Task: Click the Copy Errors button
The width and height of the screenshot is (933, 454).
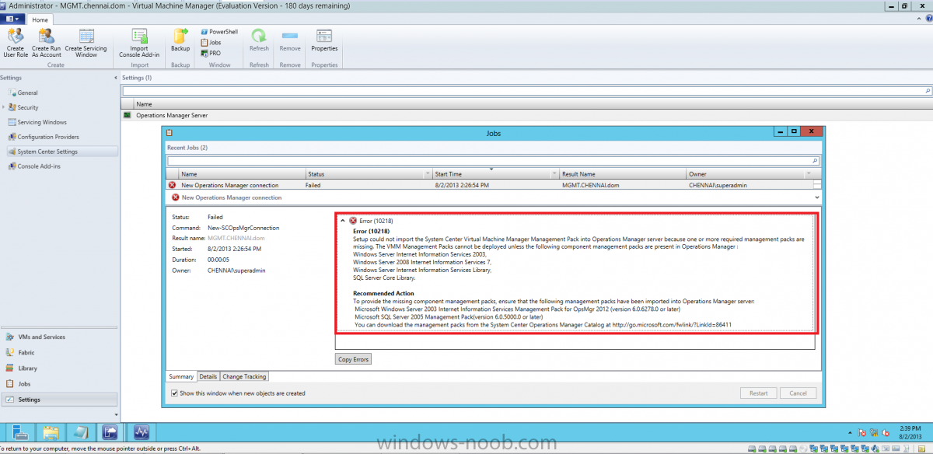Action: pos(354,359)
